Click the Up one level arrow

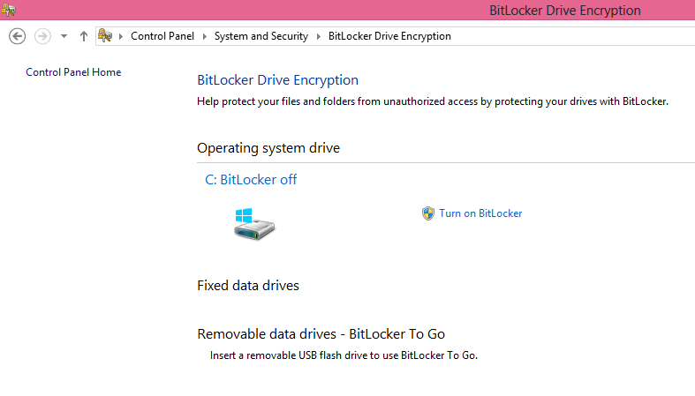click(x=84, y=36)
